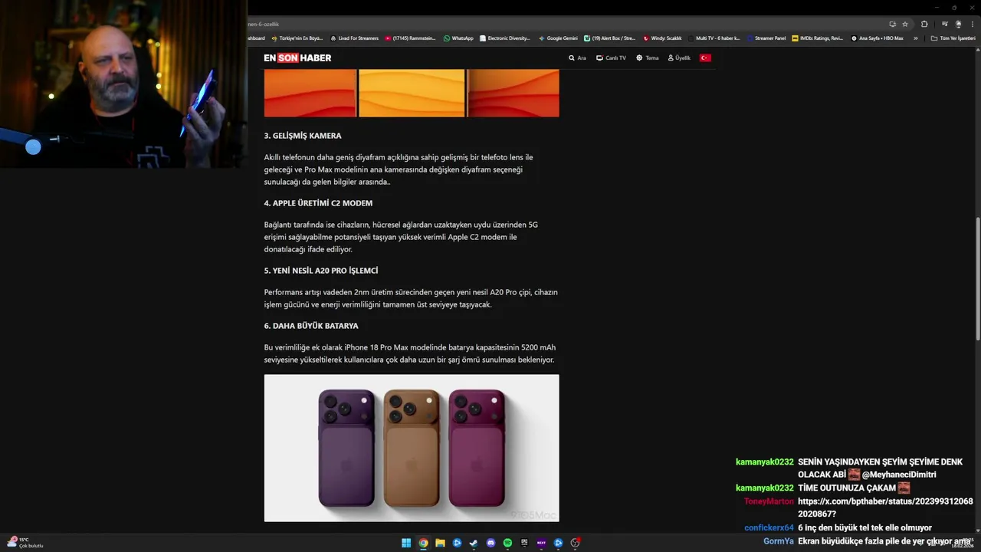Viewport: 981px width, 552px height.
Task: Click the "4. APPLE ÜRETİMİ C2 MODEM" heading
Action: click(318, 203)
